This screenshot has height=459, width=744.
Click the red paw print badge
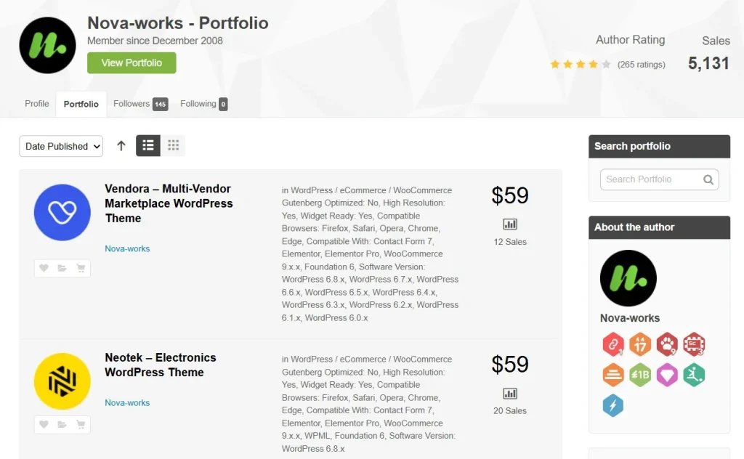[667, 344]
